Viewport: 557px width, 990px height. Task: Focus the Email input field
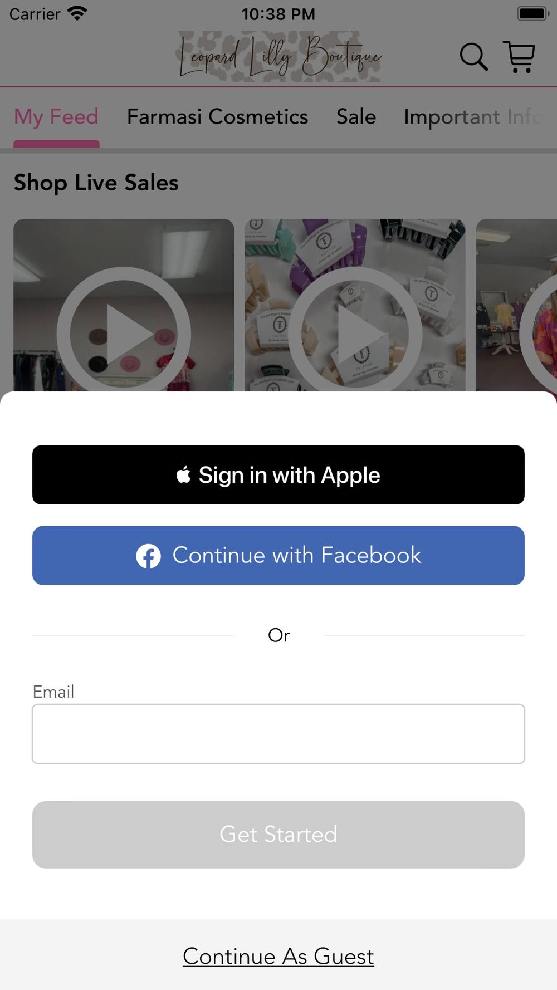point(278,734)
